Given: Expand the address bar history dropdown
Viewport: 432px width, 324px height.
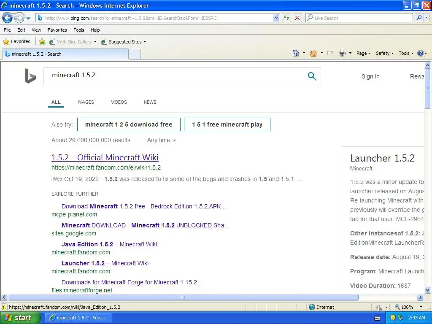Looking at the screenshot, I should [x=277, y=18].
